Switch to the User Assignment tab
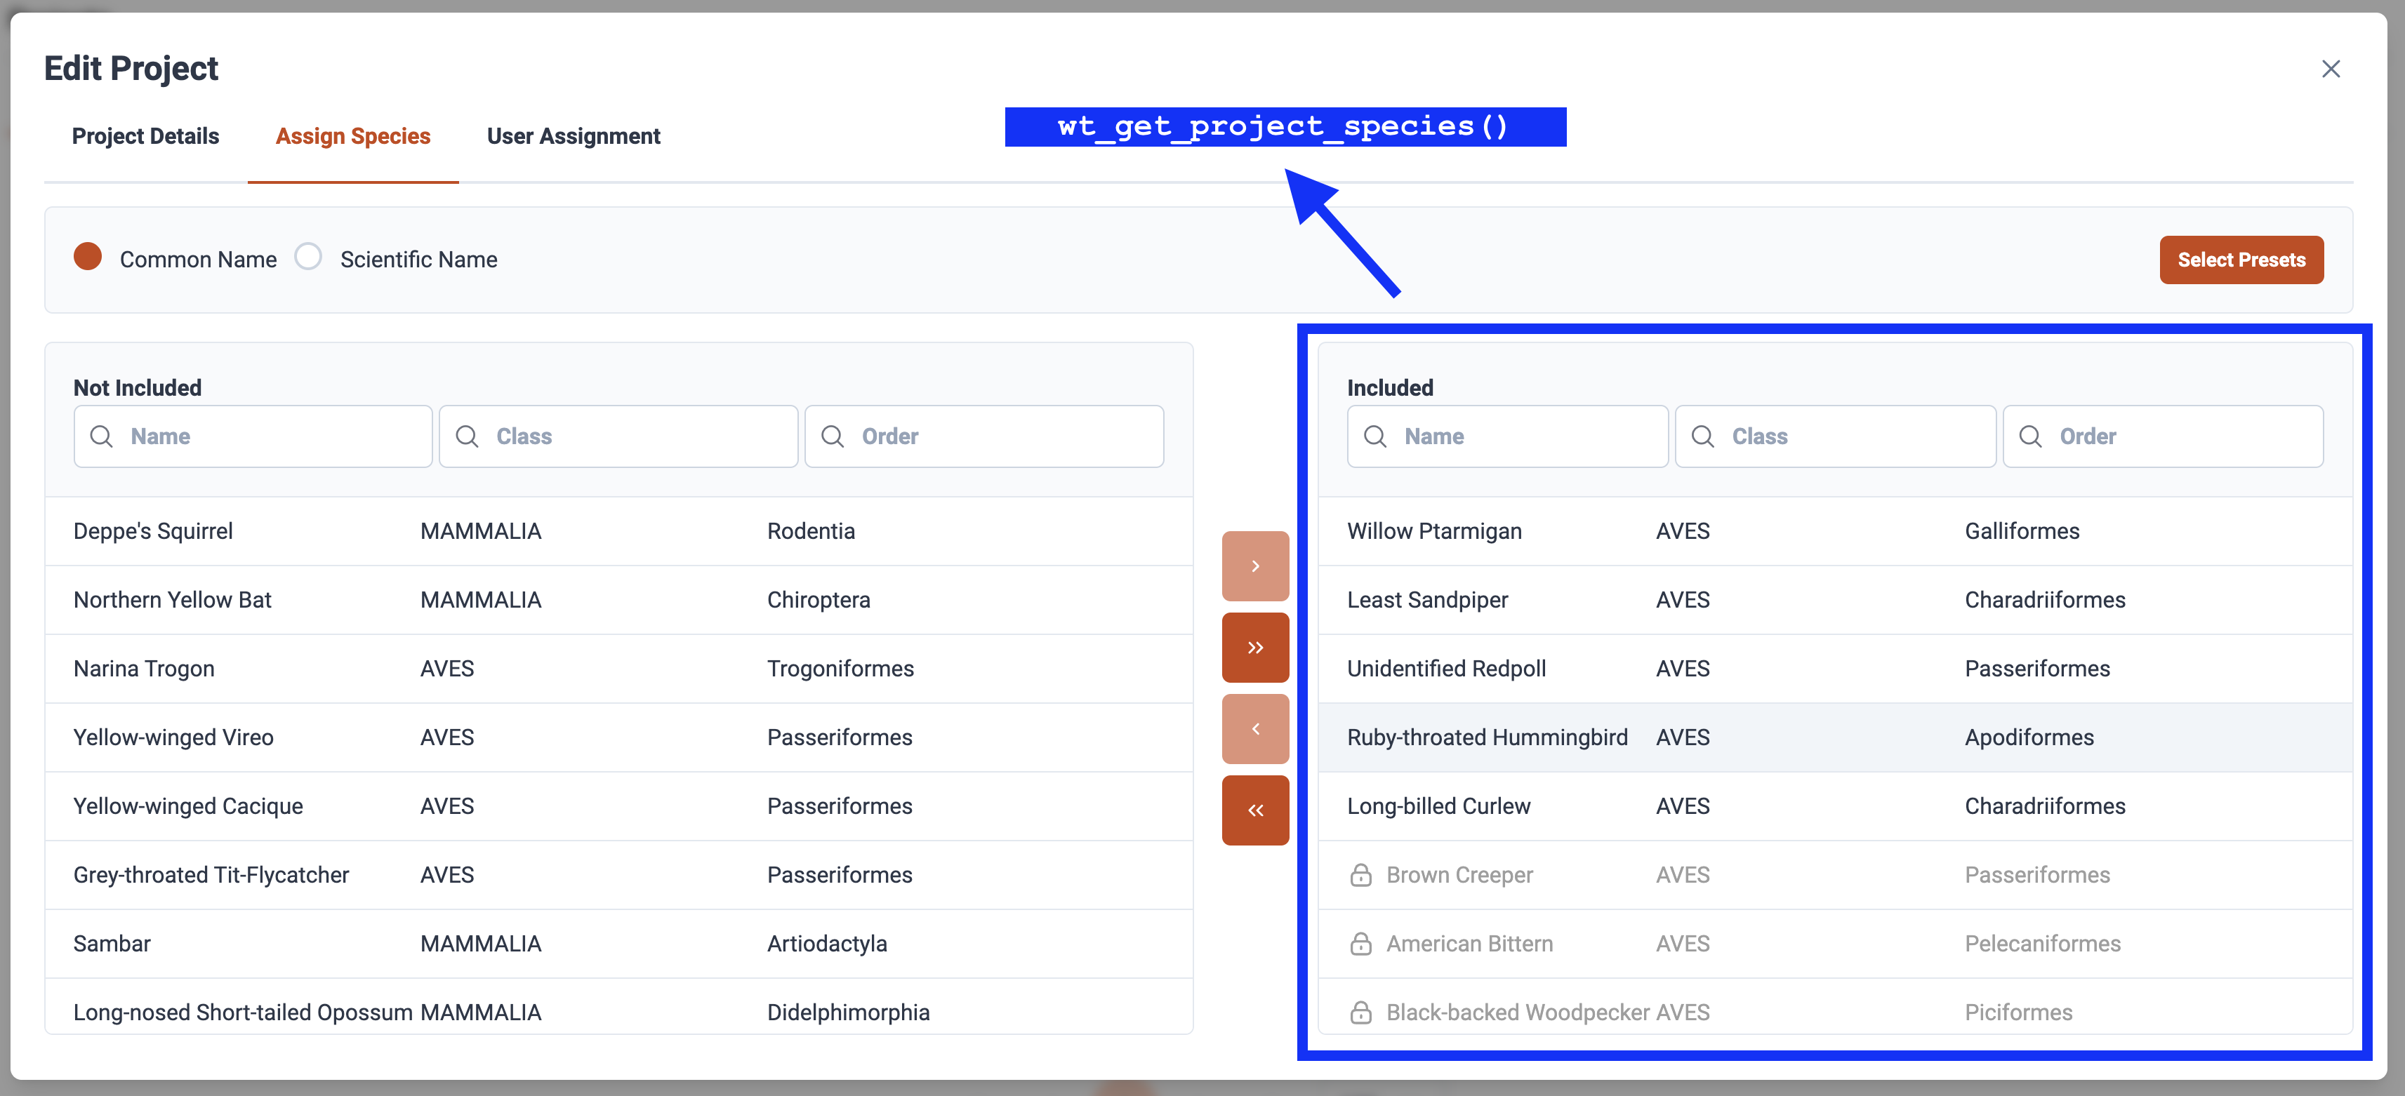Viewport: 2405px width, 1096px height. coord(574,136)
